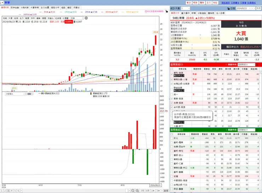Click help question mark beside 佔股本比重
Viewport: 262px width, 193px height.
coord(192,45)
